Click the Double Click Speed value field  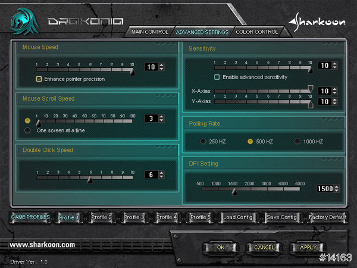151,174
